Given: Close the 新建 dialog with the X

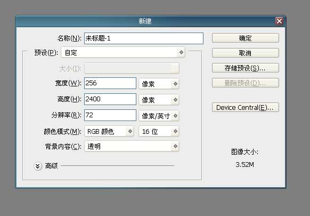Looking at the screenshot, I should pyautogui.click(x=279, y=21).
